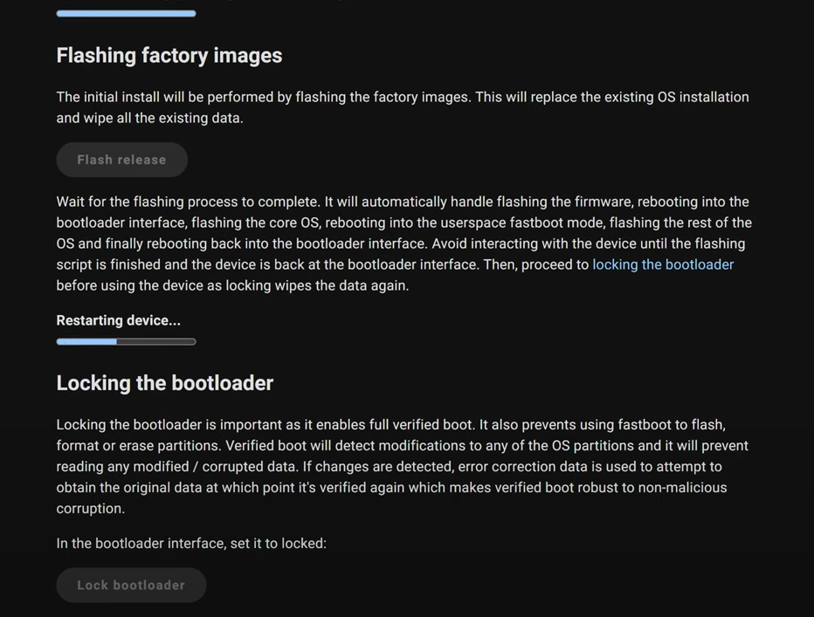Click the words "Wait for the flashing process"
Image resolution: width=814 pixels, height=617 pixels.
150,202
